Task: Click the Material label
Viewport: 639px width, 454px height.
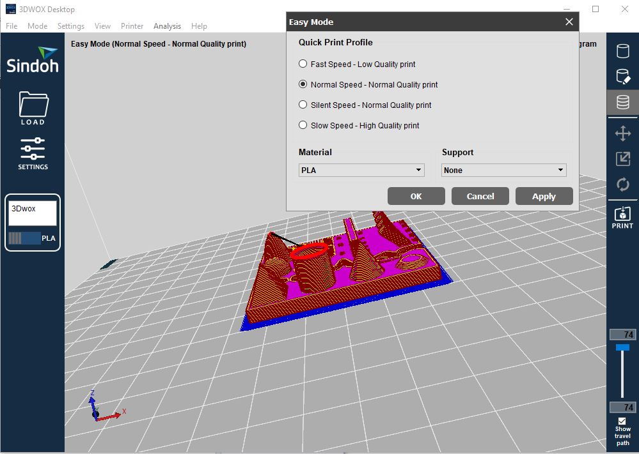Action: (315, 152)
